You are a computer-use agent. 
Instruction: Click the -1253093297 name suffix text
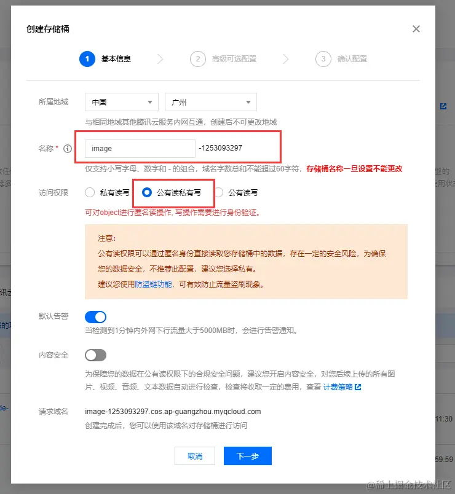[220, 148]
